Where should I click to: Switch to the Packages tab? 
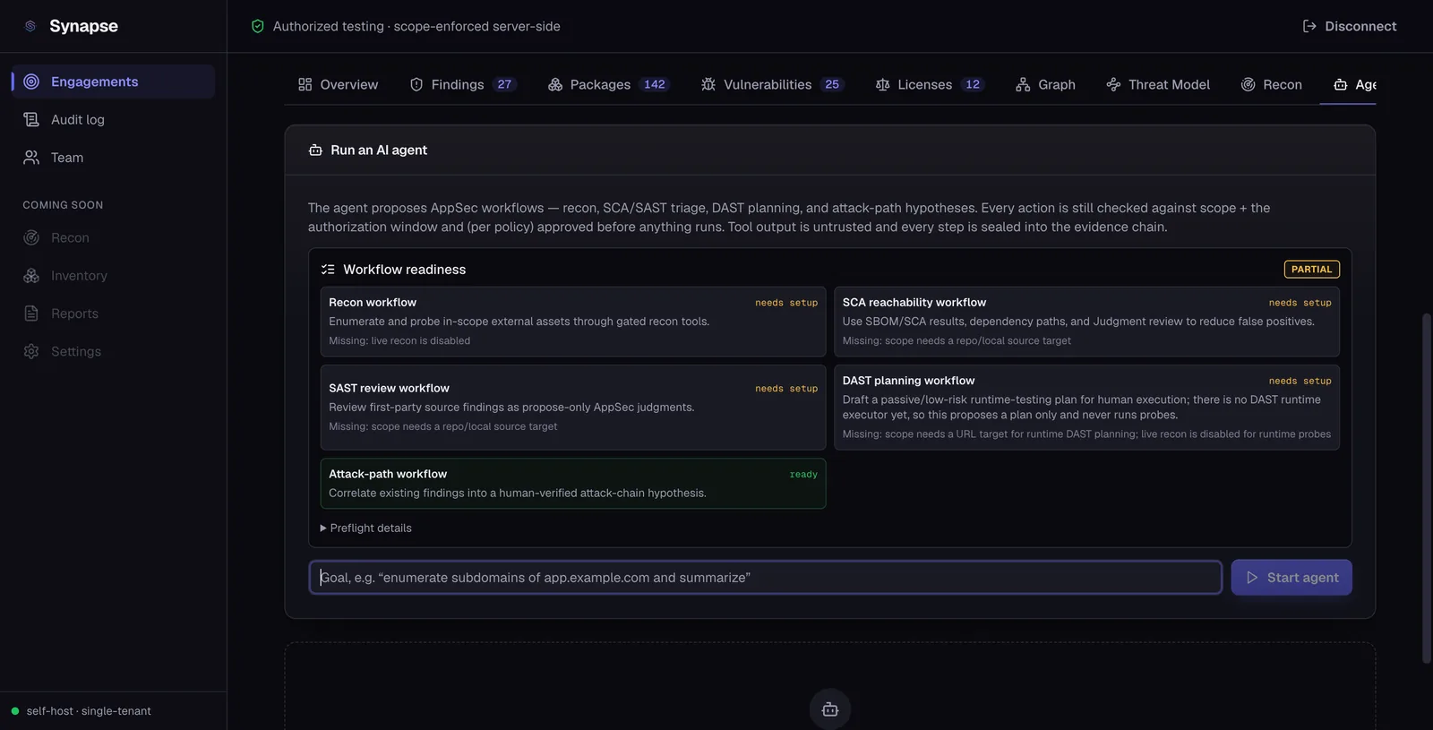point(608,84)
